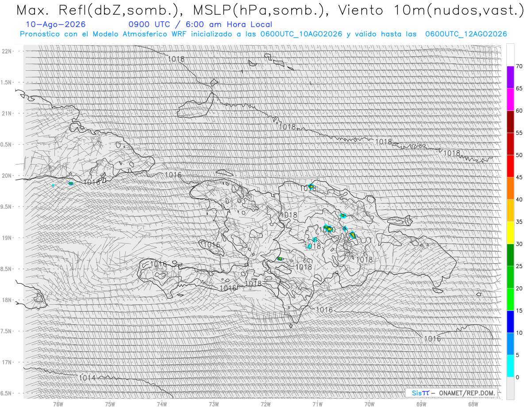Click the '1020' isobar contour label
The height and width of the screenshot is (410, 531).
point(327,230)
